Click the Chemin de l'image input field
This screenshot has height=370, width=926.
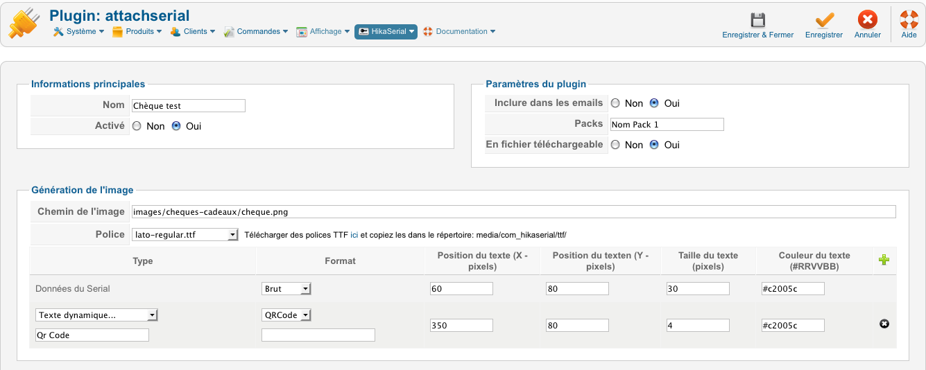point(513,212)
